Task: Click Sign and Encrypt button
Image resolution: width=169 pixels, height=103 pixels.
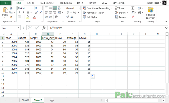Action: (151, 13)
